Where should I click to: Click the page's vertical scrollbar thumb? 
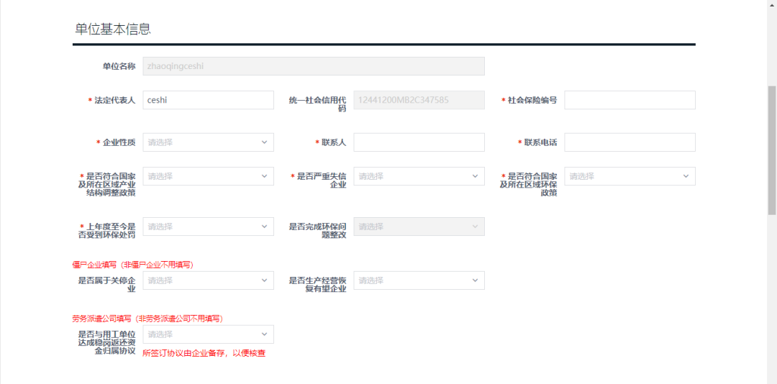tap(772, 151)
